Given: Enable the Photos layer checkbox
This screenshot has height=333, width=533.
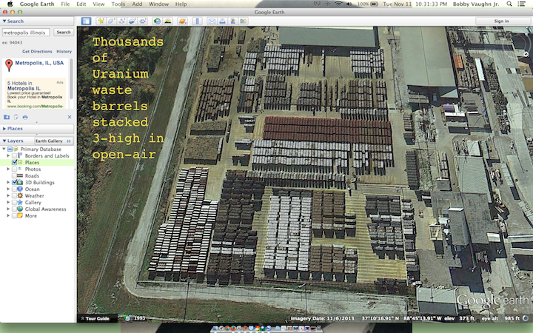Looking at the screenshot, I should (14, 169).
